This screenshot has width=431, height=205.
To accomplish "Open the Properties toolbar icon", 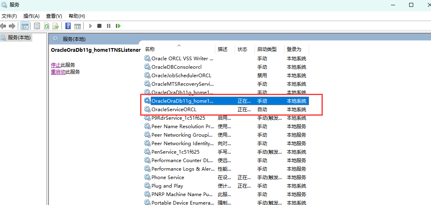I will pos(37,26).
